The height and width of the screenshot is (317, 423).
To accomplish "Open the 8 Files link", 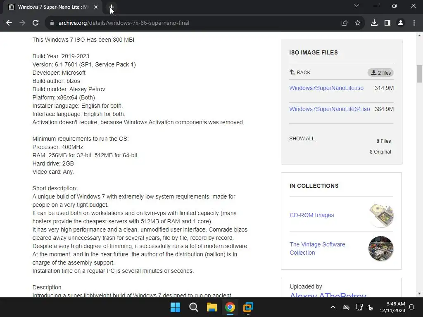I will tap(384, 141).
